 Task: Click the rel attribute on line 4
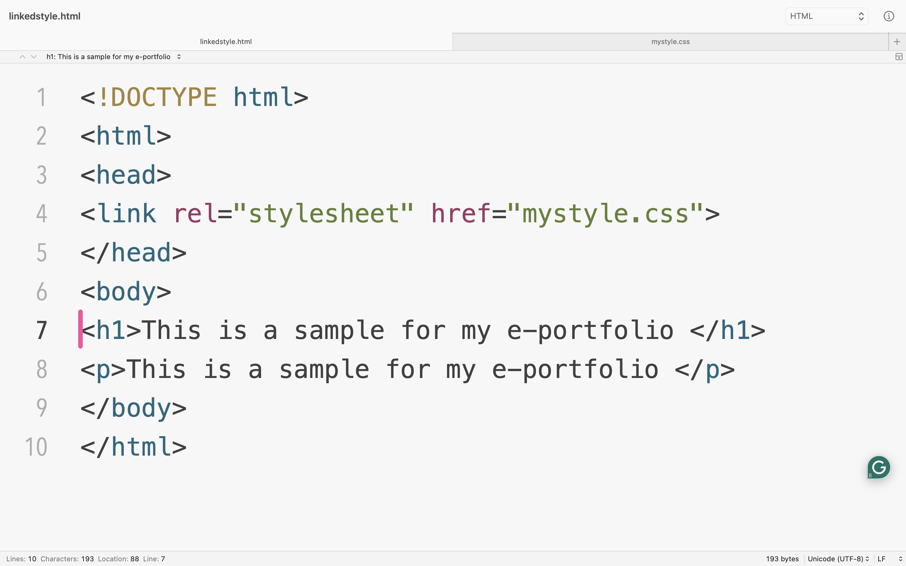tap(195, 214)
